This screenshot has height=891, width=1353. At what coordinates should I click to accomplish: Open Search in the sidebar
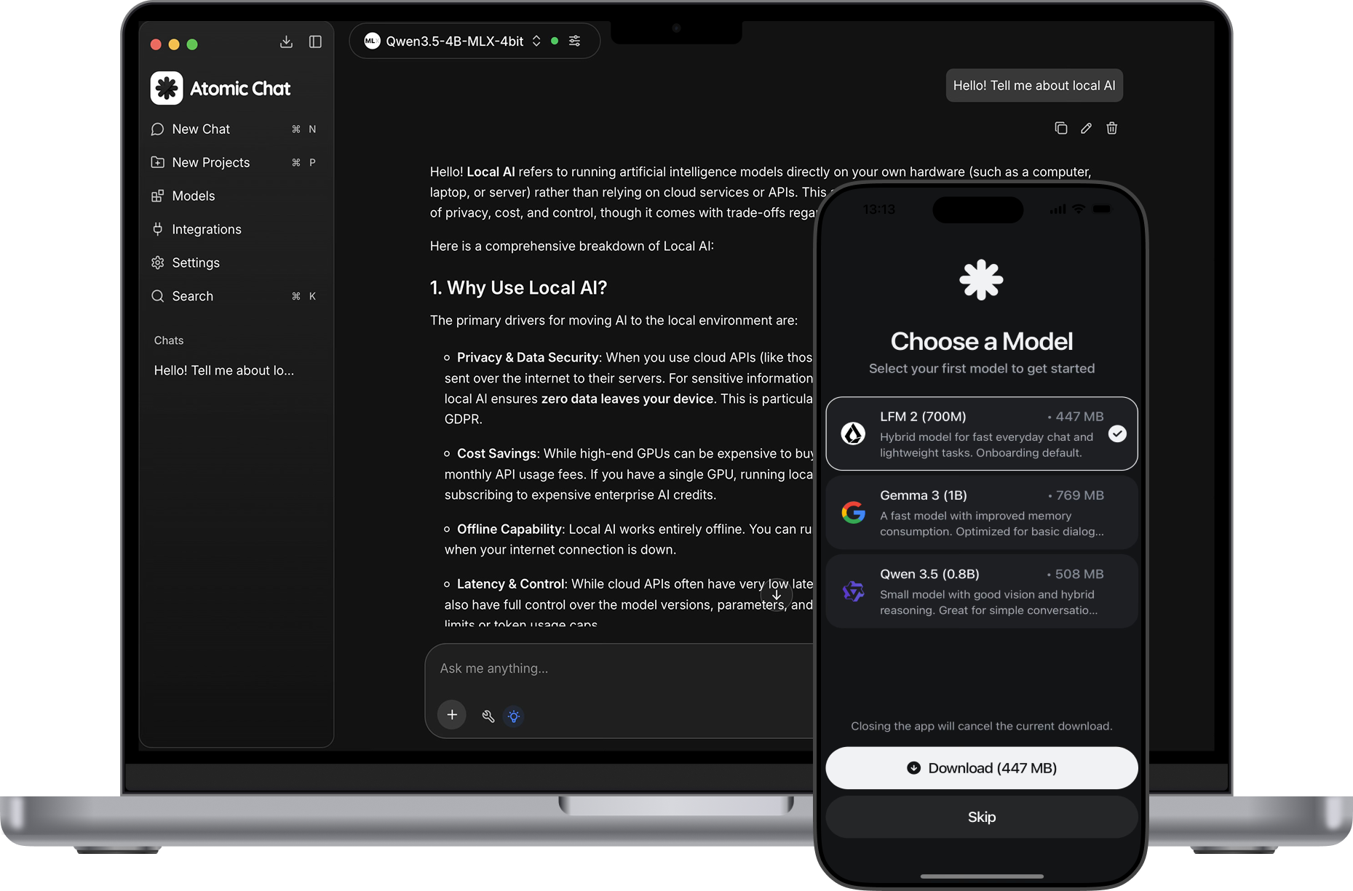pyautogui.click(x=234, y=296)
